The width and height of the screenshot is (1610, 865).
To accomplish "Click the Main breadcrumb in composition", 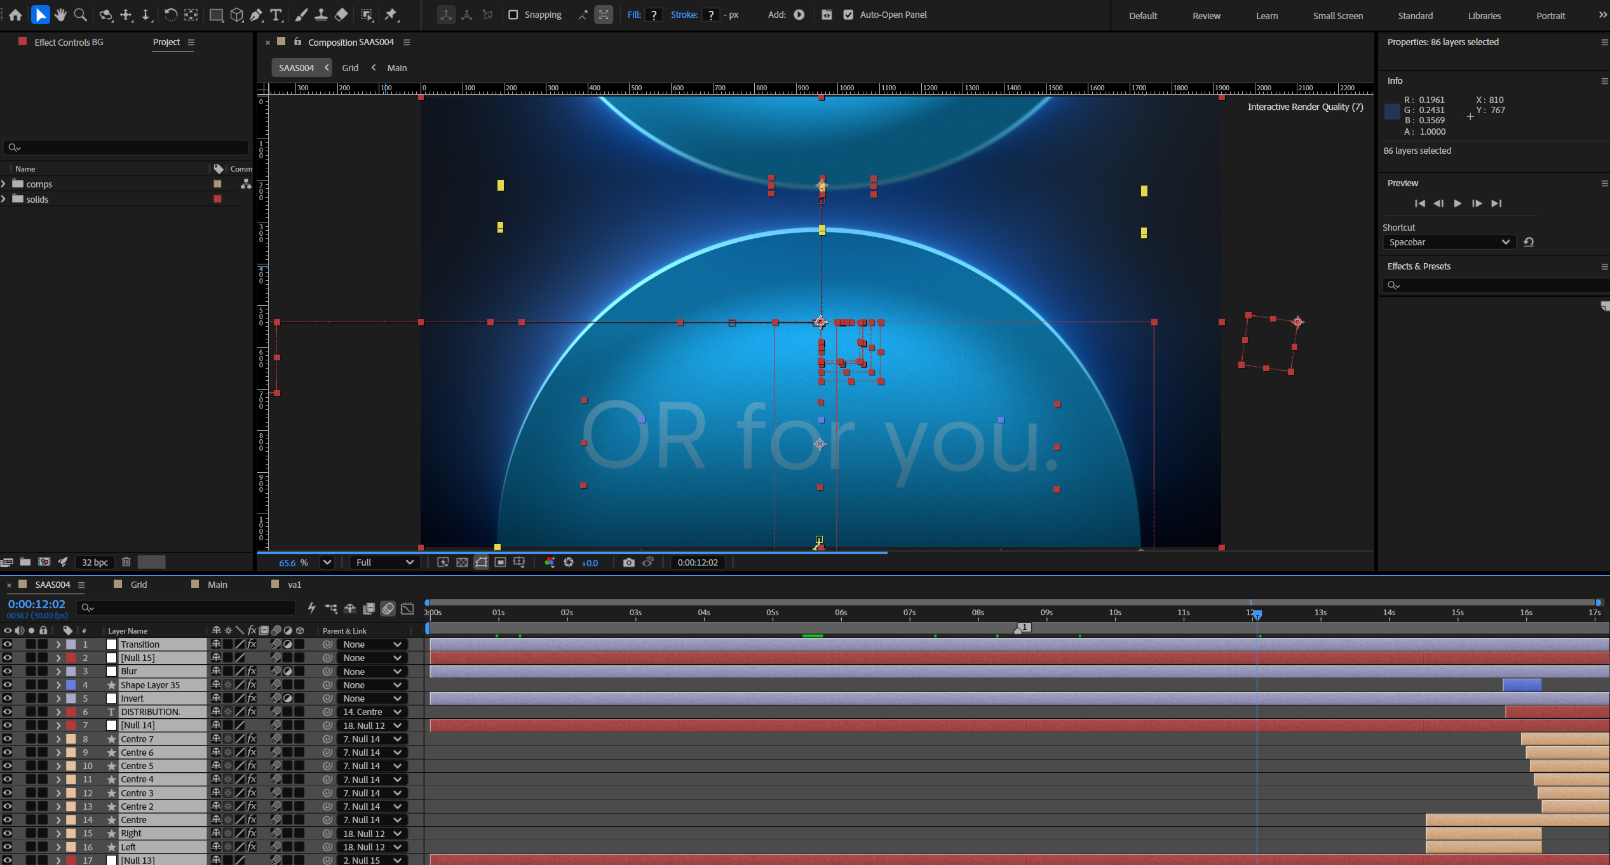I will (x=397, y=68).
